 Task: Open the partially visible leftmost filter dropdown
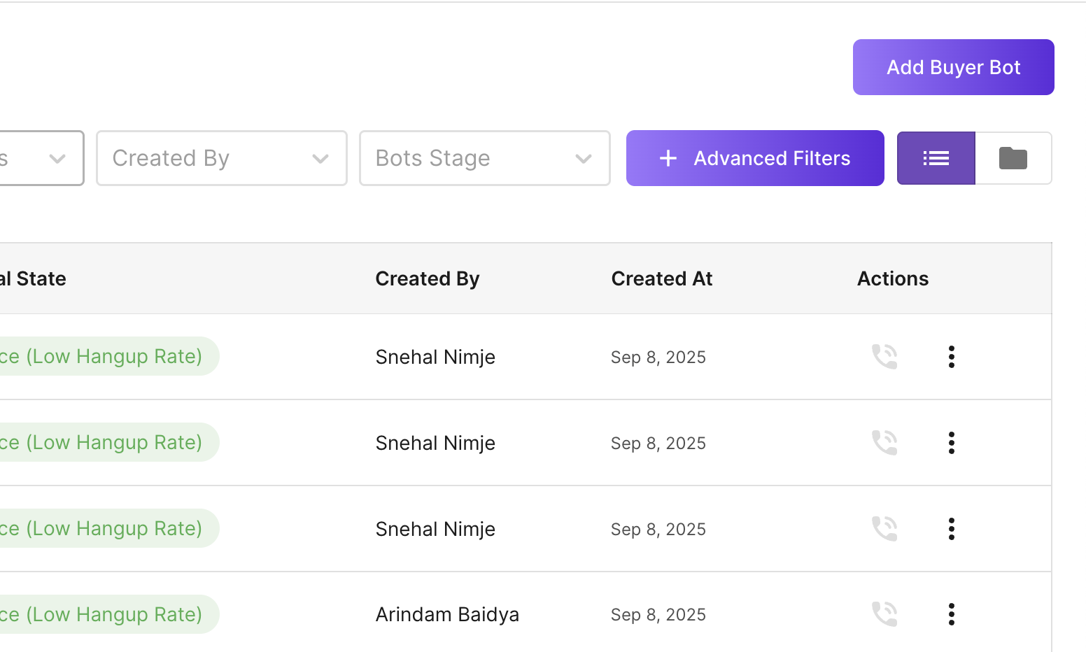(x=41, y=158)
